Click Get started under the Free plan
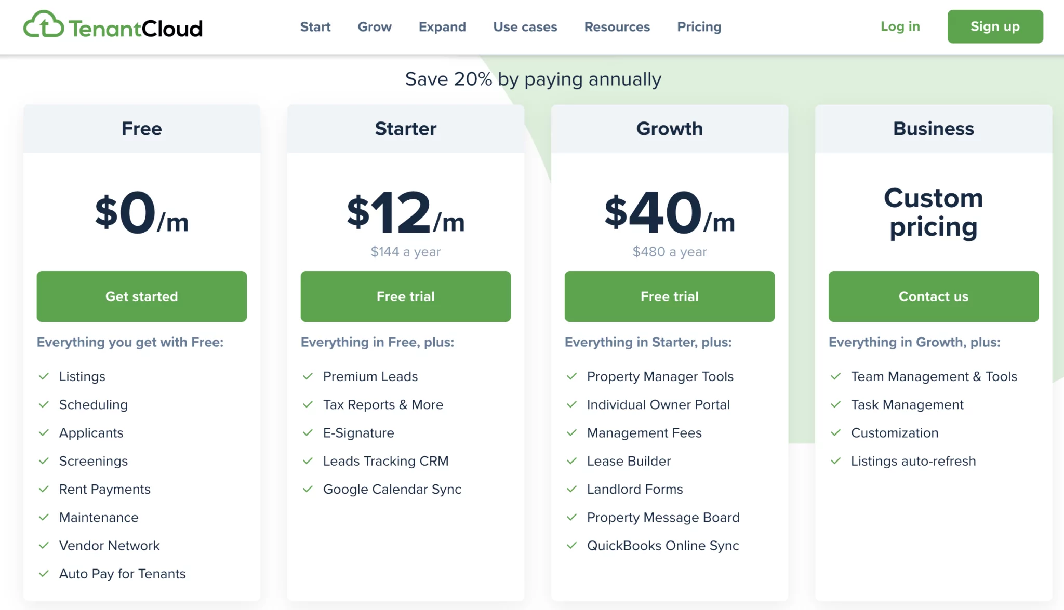Viewport: 1064px width, 610px height. pos(142,296)
